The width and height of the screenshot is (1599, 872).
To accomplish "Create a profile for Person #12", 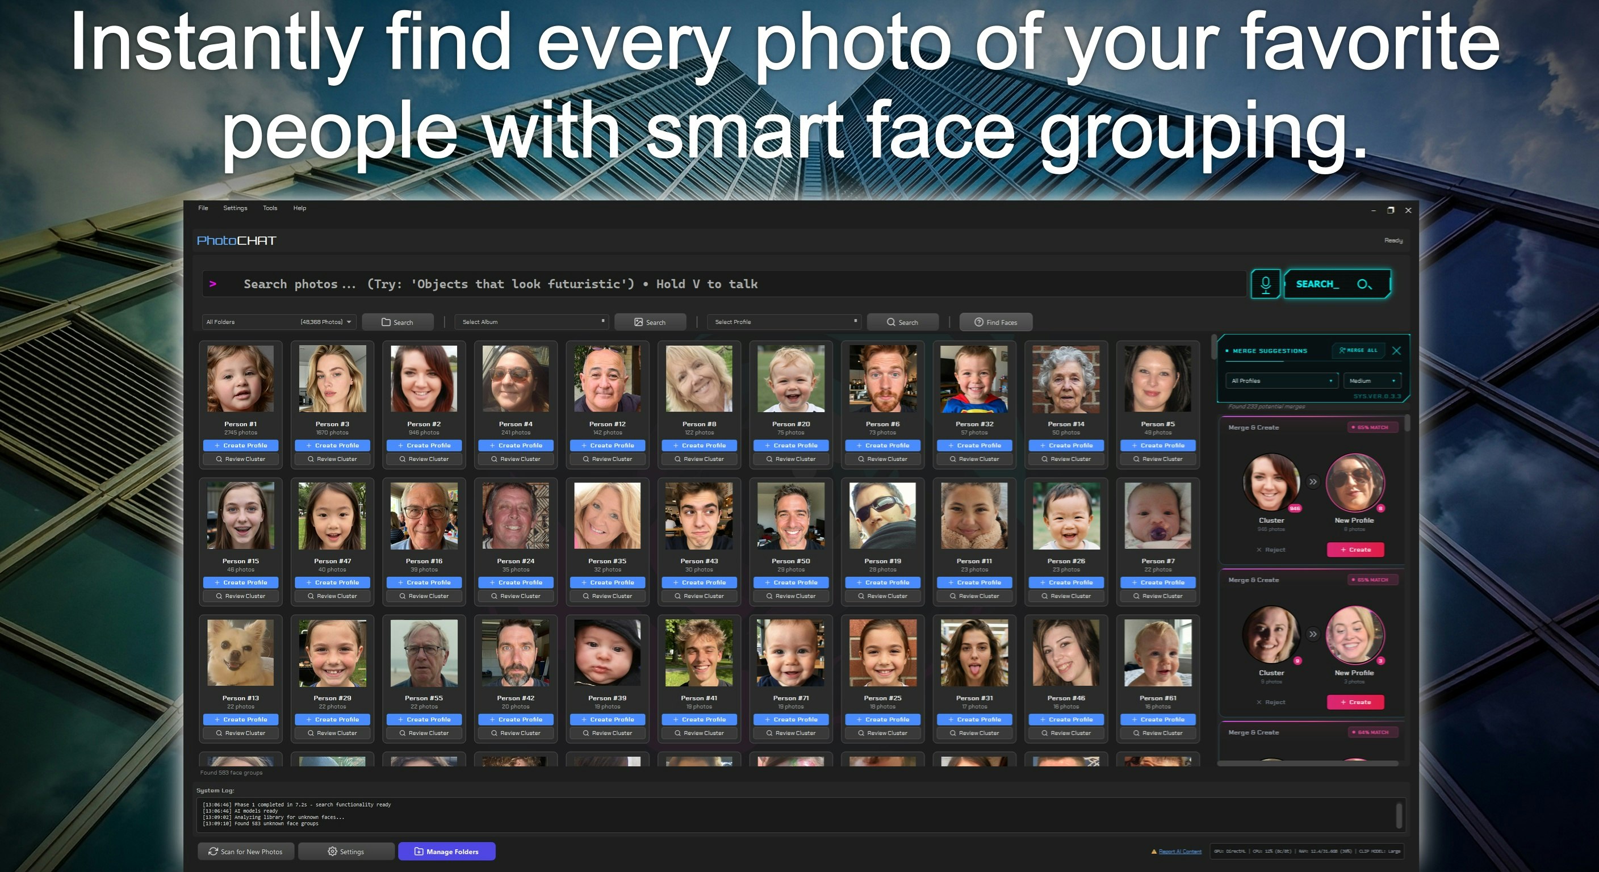I will pos(608,445).
